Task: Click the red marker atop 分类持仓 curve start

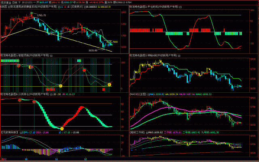Action: pyautogui.click(x=19, y=100)
